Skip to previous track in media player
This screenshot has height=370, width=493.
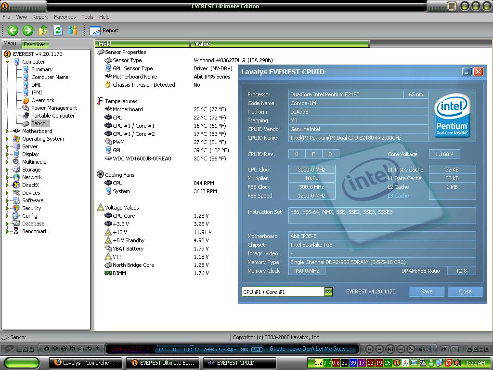point(369,349)
